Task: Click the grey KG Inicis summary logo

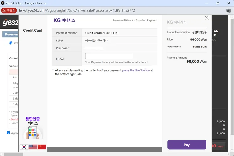Action: point(176,22)
